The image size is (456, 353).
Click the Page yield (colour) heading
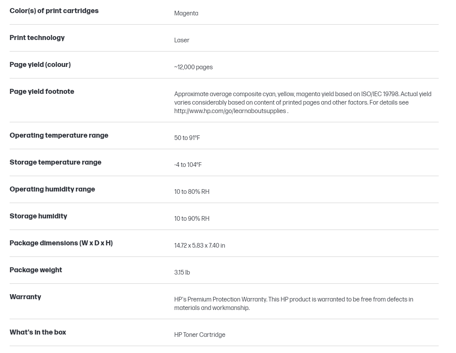pos(40,65)
